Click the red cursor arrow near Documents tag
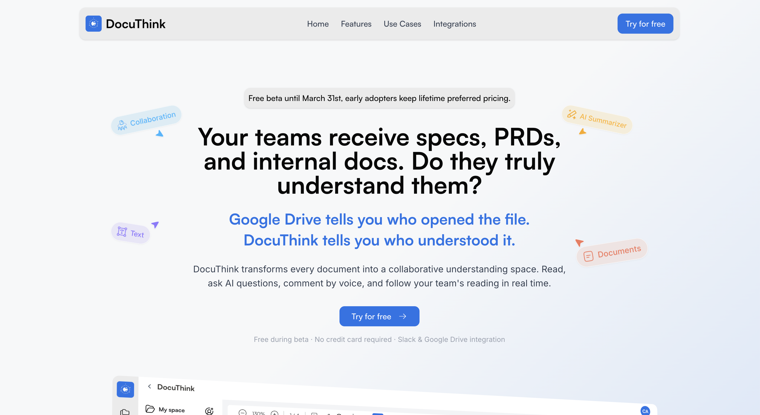This screenshot has height=415, width=760. pyautogui.click(x=580, y=243)
